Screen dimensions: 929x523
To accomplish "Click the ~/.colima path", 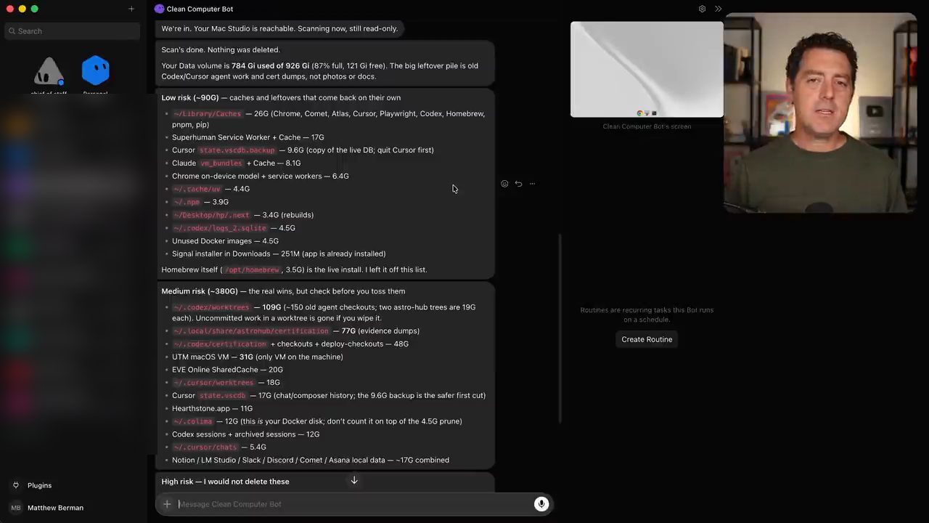I will (192, 421).
